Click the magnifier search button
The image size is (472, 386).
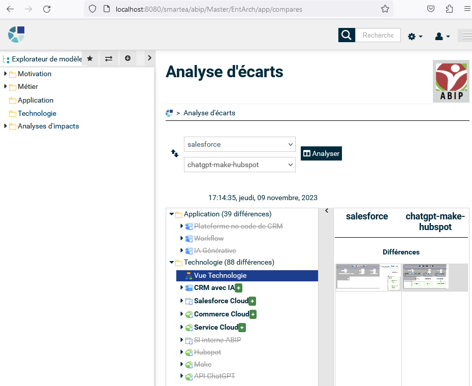[347, 35]
